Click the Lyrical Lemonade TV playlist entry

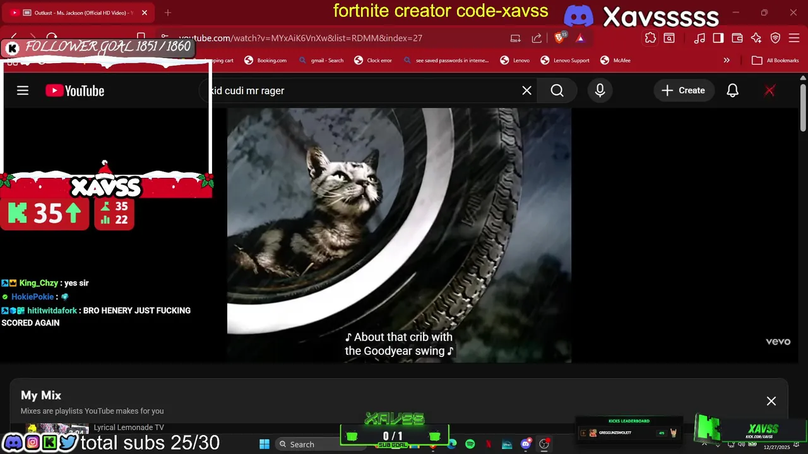point(129,428)
